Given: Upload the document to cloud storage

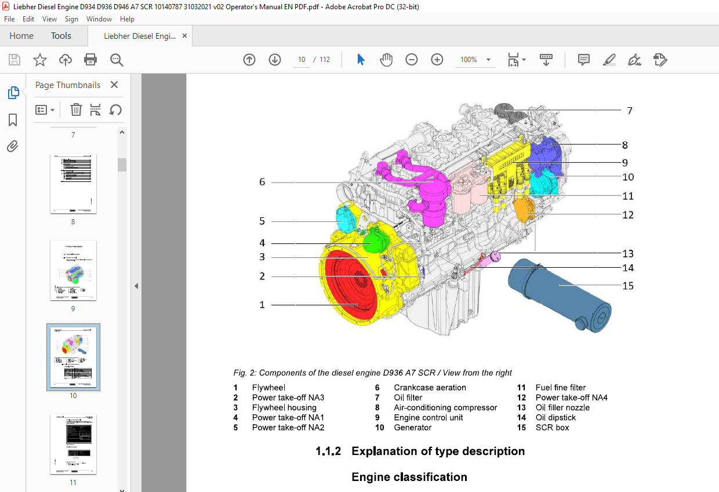Looking at the screenshot, I should (66, 60).
